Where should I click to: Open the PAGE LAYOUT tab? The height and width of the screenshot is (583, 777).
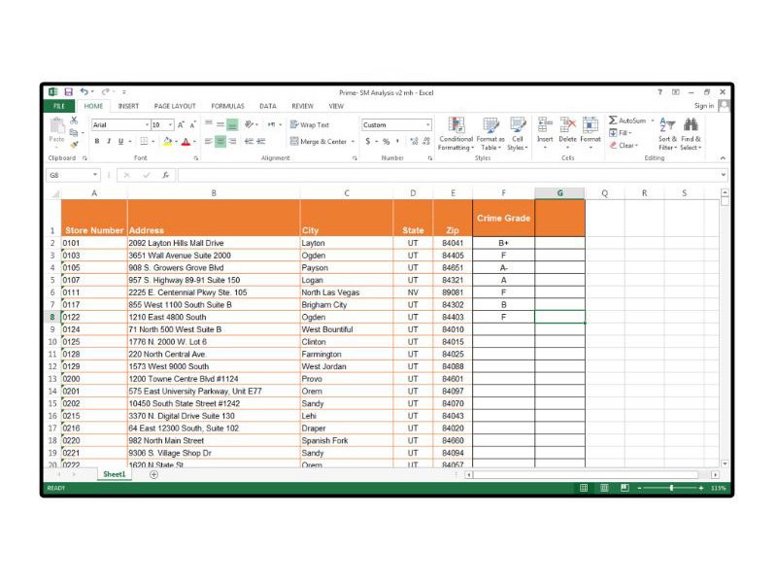point(175,106)
